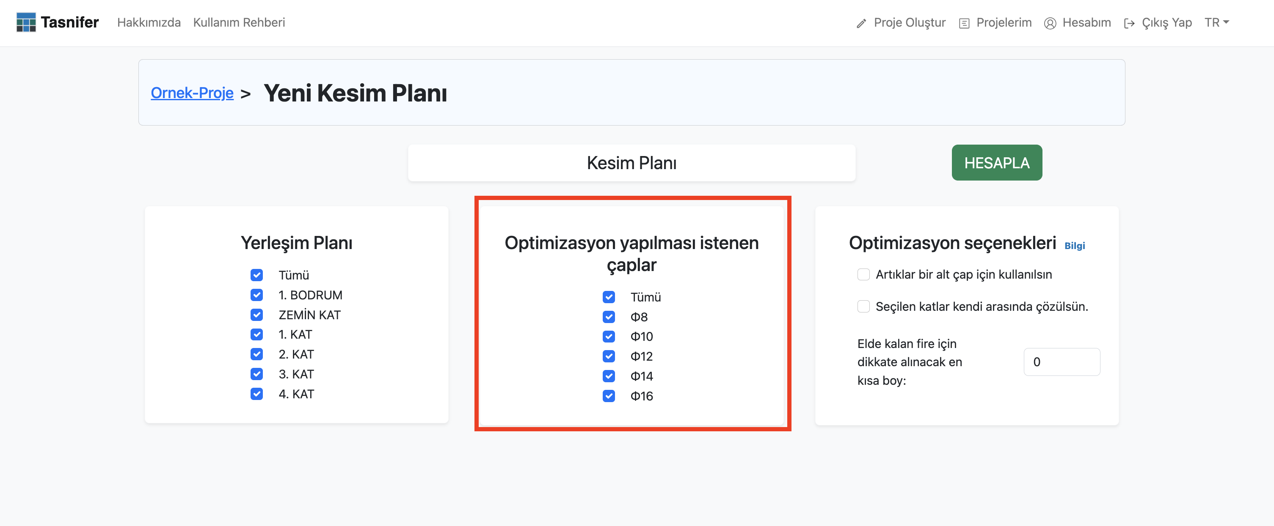Click the user icon beside Hesabım
This screenshot has height=526, width=1274.
click(1050, 23)
